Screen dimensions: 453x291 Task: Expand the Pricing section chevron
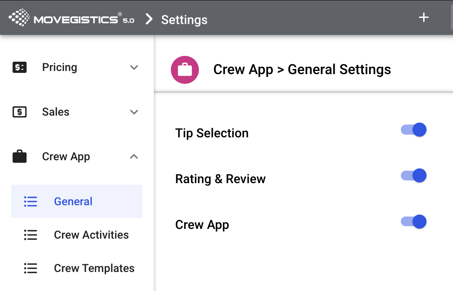pos(134,68)
